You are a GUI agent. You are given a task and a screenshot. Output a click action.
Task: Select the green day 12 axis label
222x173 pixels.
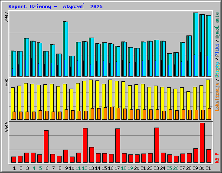click(x=85, y=168)
